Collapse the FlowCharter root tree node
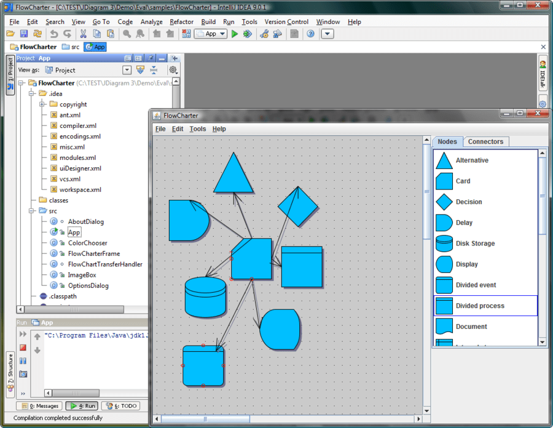This screenshot has height=428, width=553. 21,83
